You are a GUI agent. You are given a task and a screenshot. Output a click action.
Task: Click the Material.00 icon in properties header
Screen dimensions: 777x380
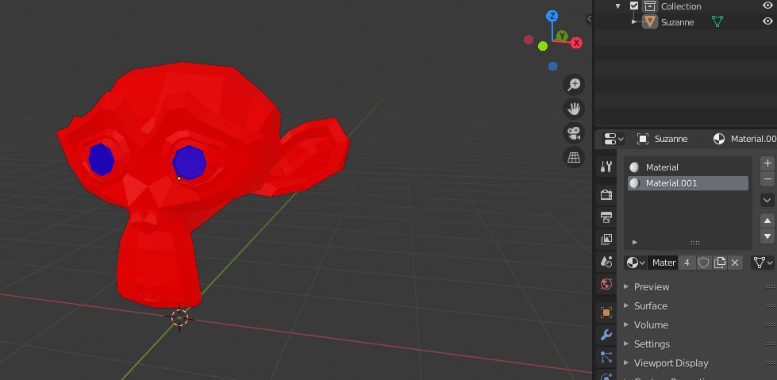pyautogui.click(x=718, y=139)
